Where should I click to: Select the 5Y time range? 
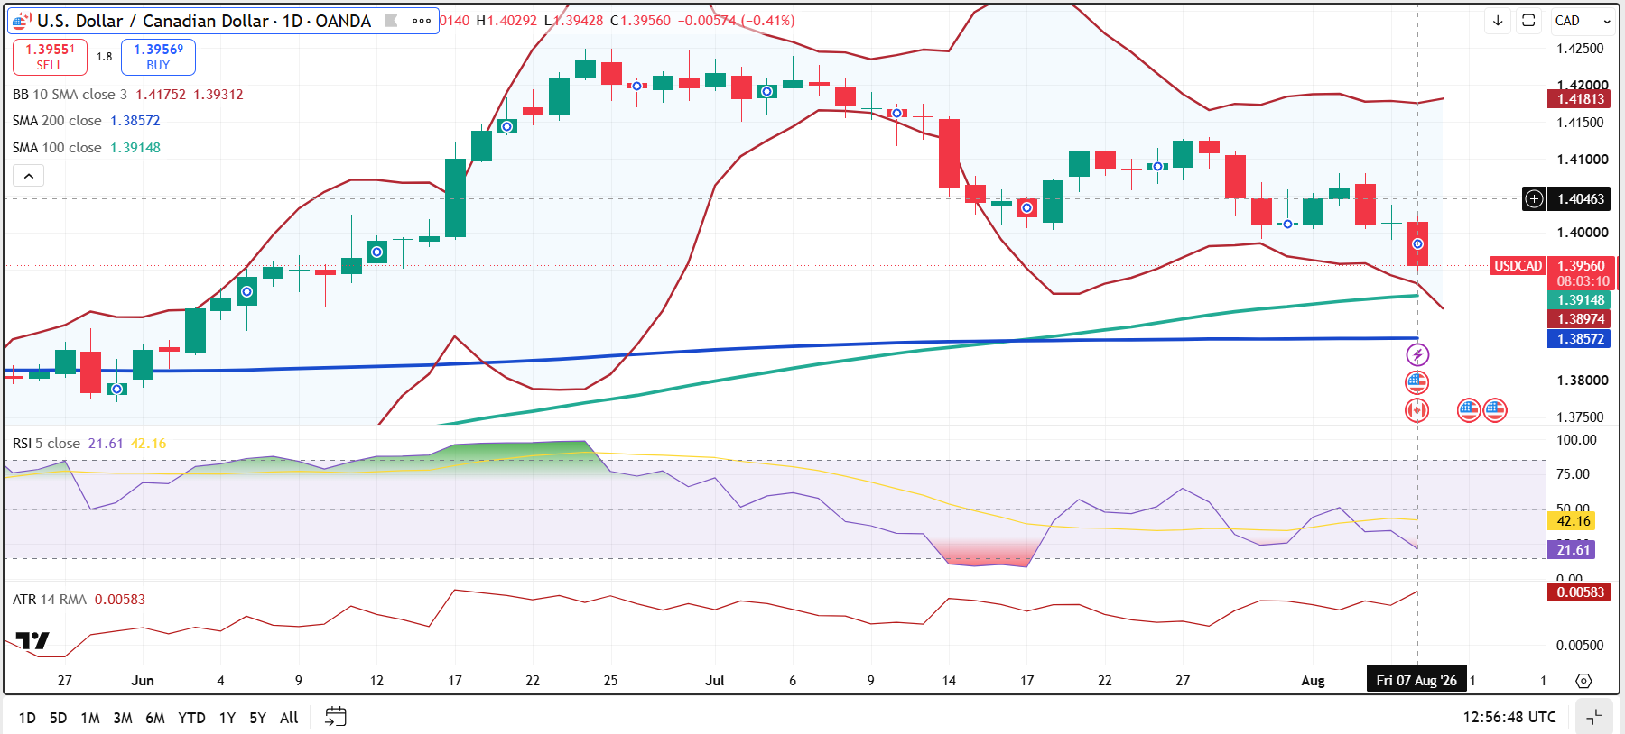[257, 718]
